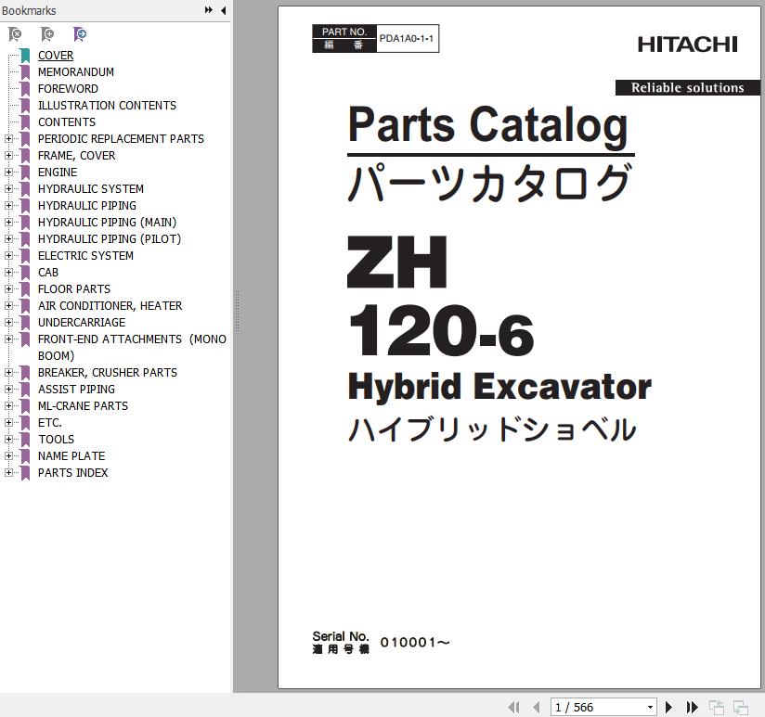765x717 pixels.
Task: Open the CONTENTS bookmark
Action: pos(66,122)
